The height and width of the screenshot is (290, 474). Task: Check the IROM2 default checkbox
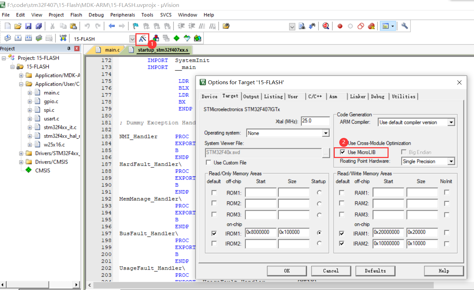click(x=214, y=243)
